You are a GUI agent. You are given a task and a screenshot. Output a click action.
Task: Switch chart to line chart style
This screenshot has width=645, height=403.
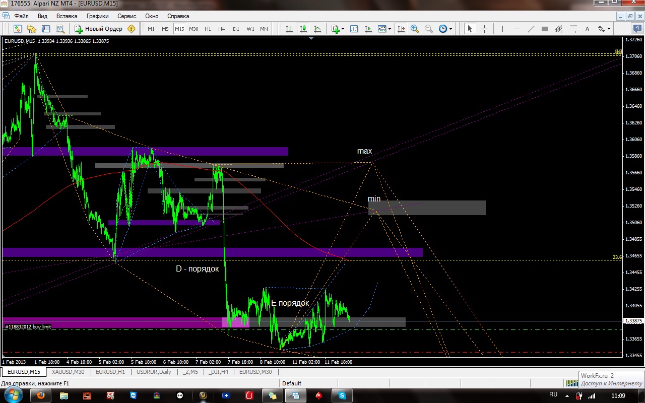click(x=317, y=29)
